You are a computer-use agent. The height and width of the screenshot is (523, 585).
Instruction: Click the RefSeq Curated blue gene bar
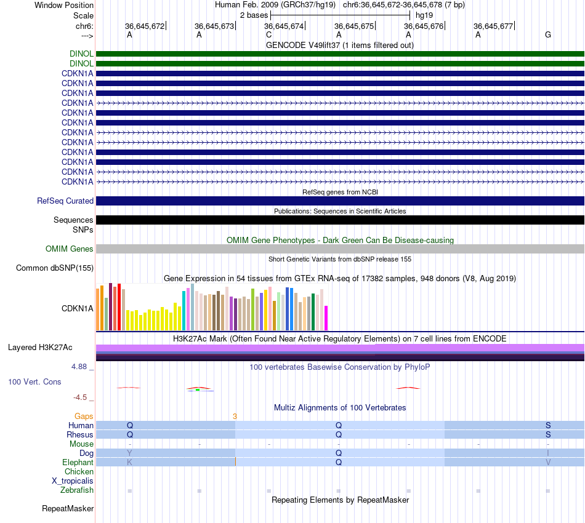click(x=341, y=201)
